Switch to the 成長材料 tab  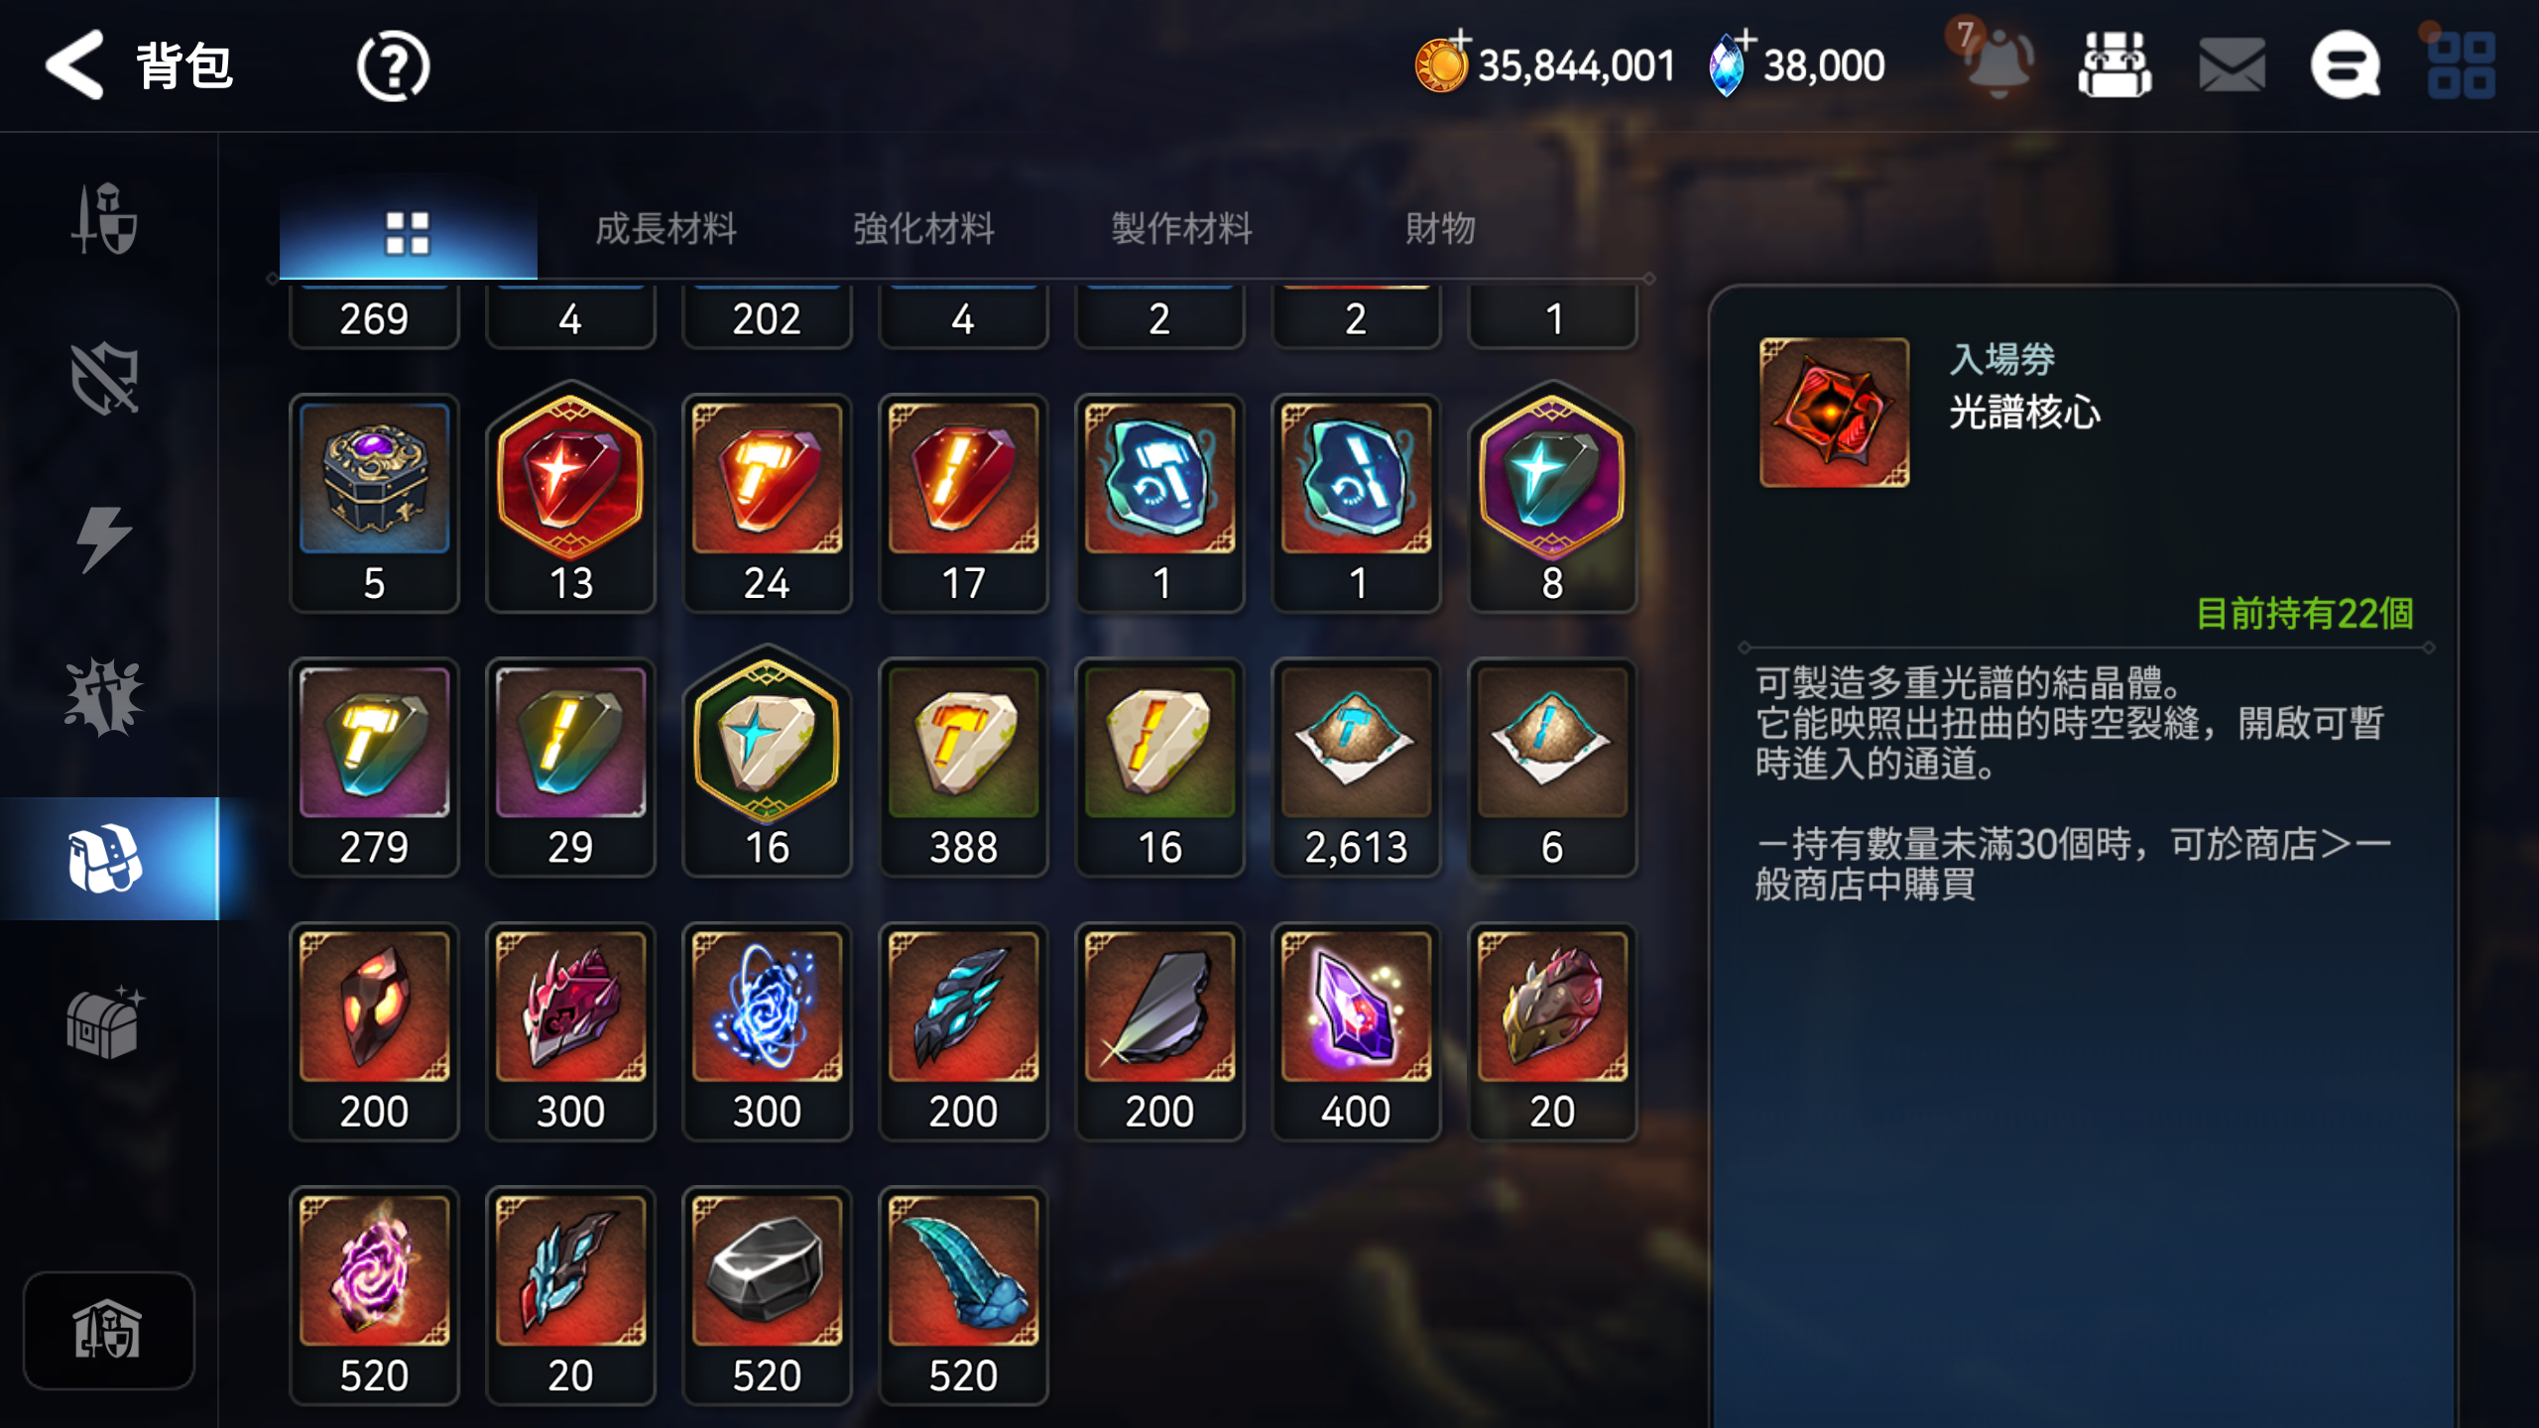665,229
